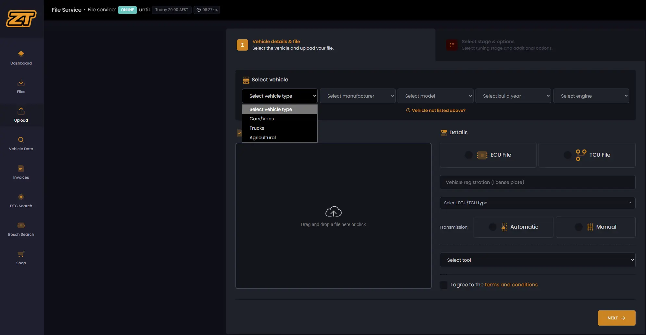Click the info icon beside Vehicle not listed
646x335 pixels.
[408, 110]
